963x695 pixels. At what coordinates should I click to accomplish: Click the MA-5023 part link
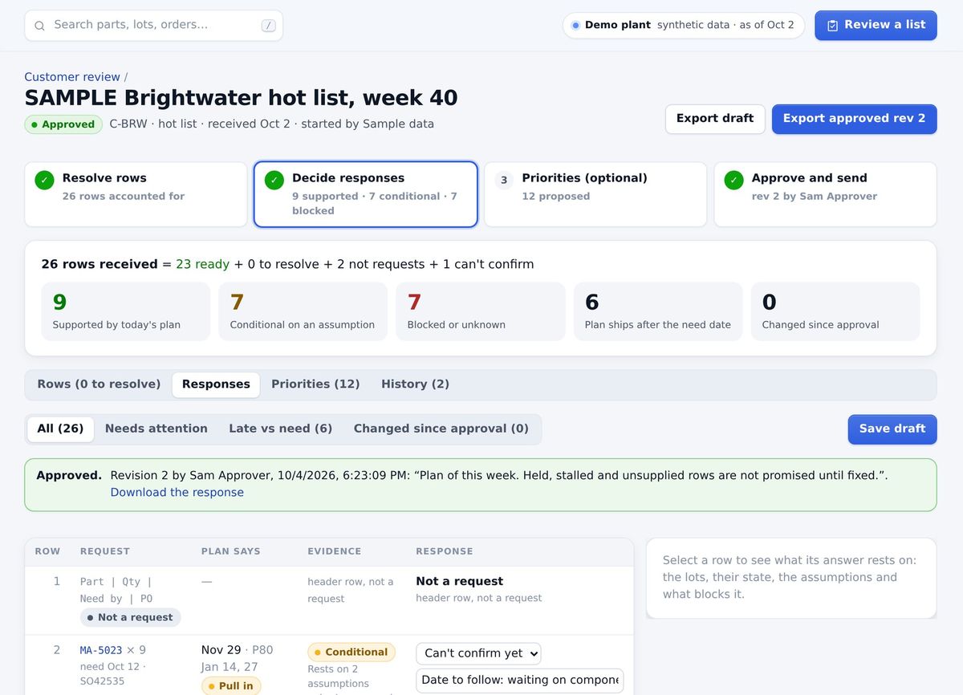pyautogui.click(x=101, y=651)
